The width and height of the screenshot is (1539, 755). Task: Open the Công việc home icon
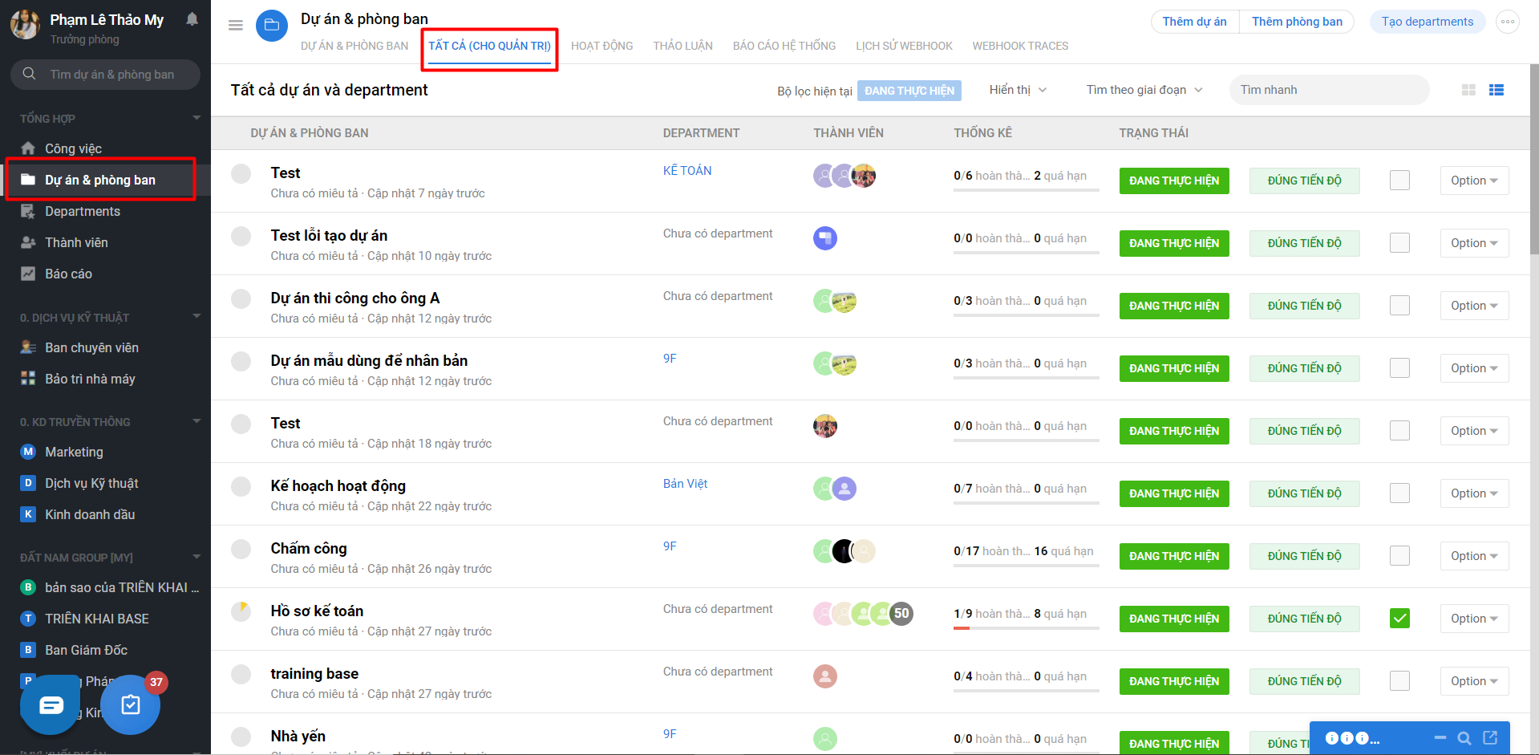pos(28,148)
